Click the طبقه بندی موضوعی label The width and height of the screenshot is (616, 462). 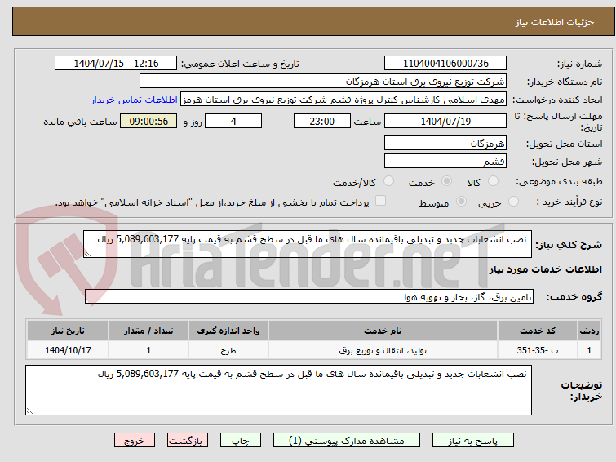coord(559,181)
